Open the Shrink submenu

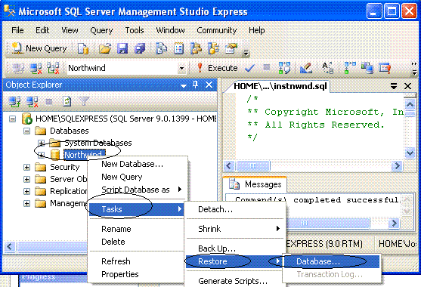click(x=235, y=229)
